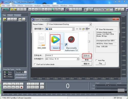Open the Options menu

point(55,6)
